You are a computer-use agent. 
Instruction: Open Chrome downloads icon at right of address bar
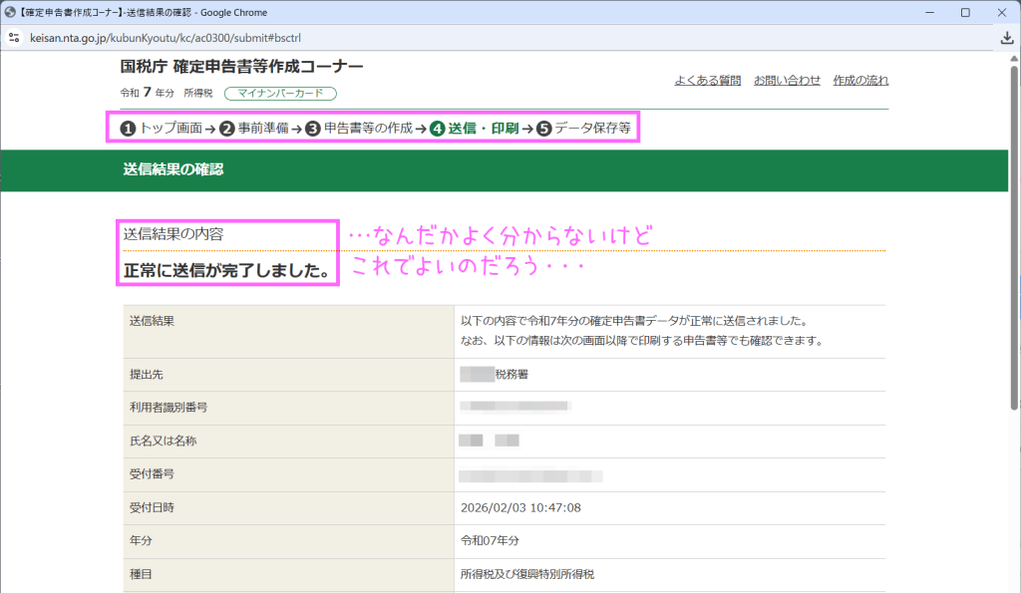click(1007, 37)
